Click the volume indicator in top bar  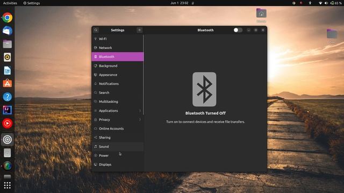tap(326, 3)
